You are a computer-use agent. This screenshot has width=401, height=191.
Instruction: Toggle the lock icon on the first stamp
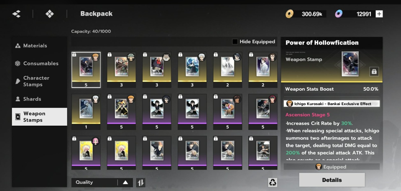click(x=74, y=54)
